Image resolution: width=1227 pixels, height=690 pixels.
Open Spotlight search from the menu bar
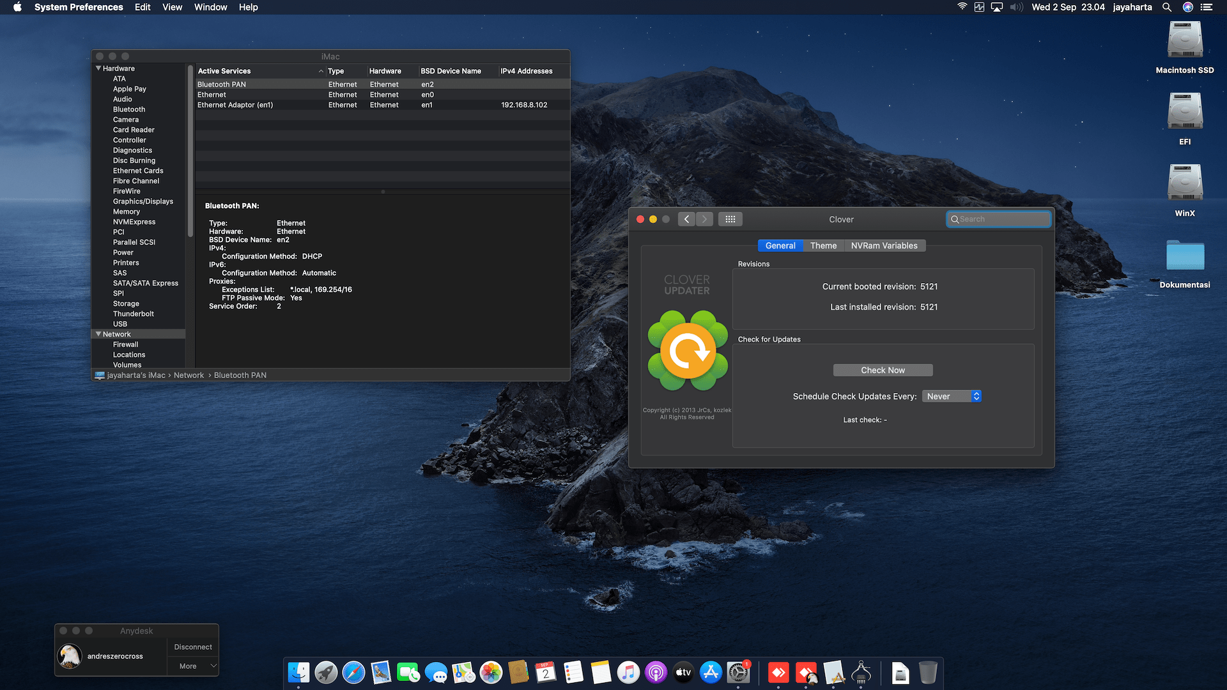tap(1167, 7)
